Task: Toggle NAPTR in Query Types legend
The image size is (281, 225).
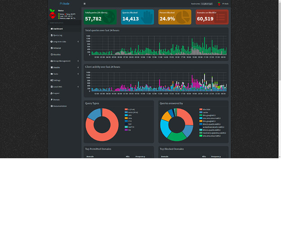Action: (x=129, y=127)
